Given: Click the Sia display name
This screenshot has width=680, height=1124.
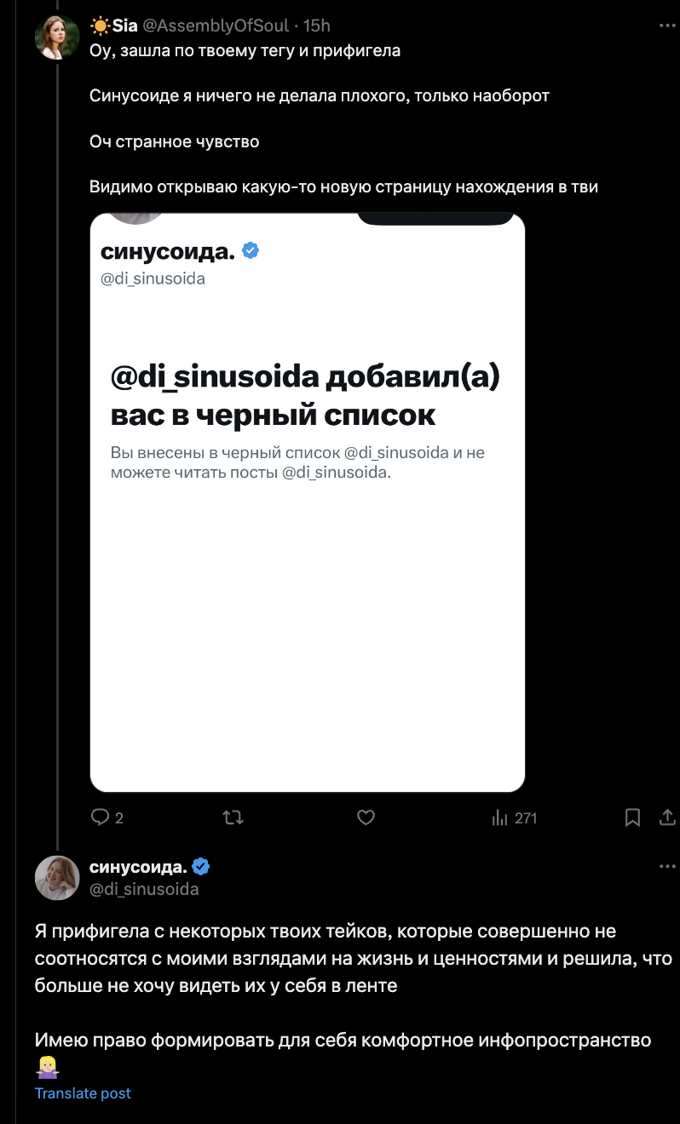Looking at the screenshot, I should coord(124,26).
